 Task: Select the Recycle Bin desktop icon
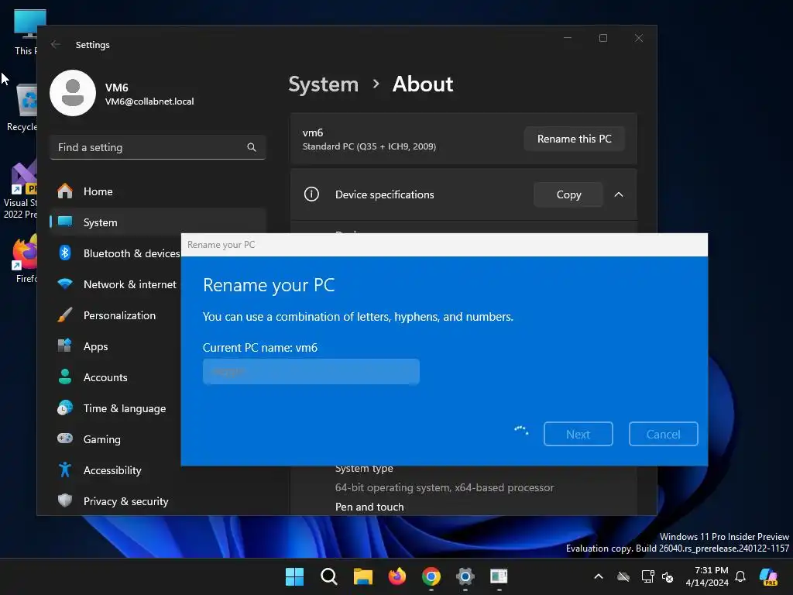coord(22,108)
